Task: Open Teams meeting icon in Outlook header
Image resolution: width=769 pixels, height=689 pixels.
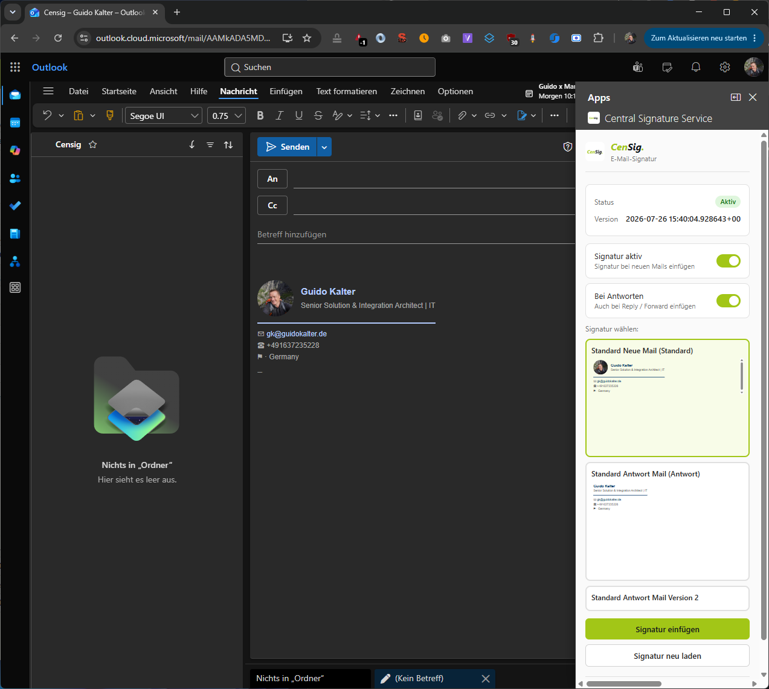Action: (x=638, y=67)
